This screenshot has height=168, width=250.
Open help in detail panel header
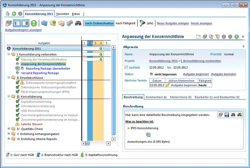[237, 37]
